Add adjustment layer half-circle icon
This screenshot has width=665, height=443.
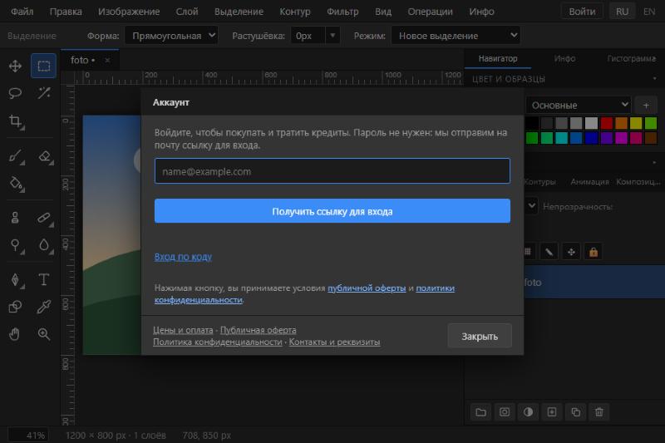point(528,412)
